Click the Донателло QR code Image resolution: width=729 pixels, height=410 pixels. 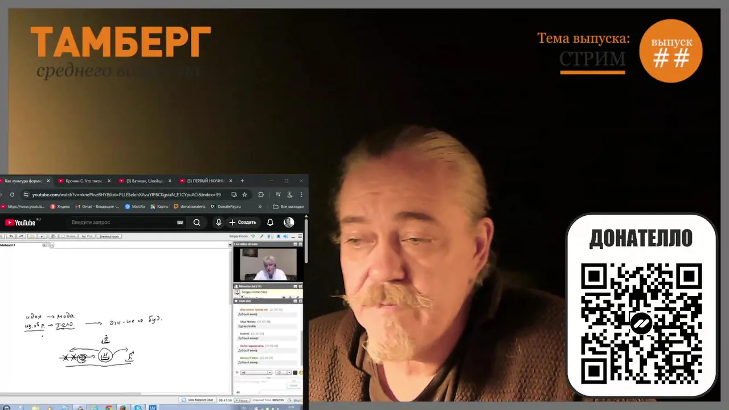click(x=641, y=323)
